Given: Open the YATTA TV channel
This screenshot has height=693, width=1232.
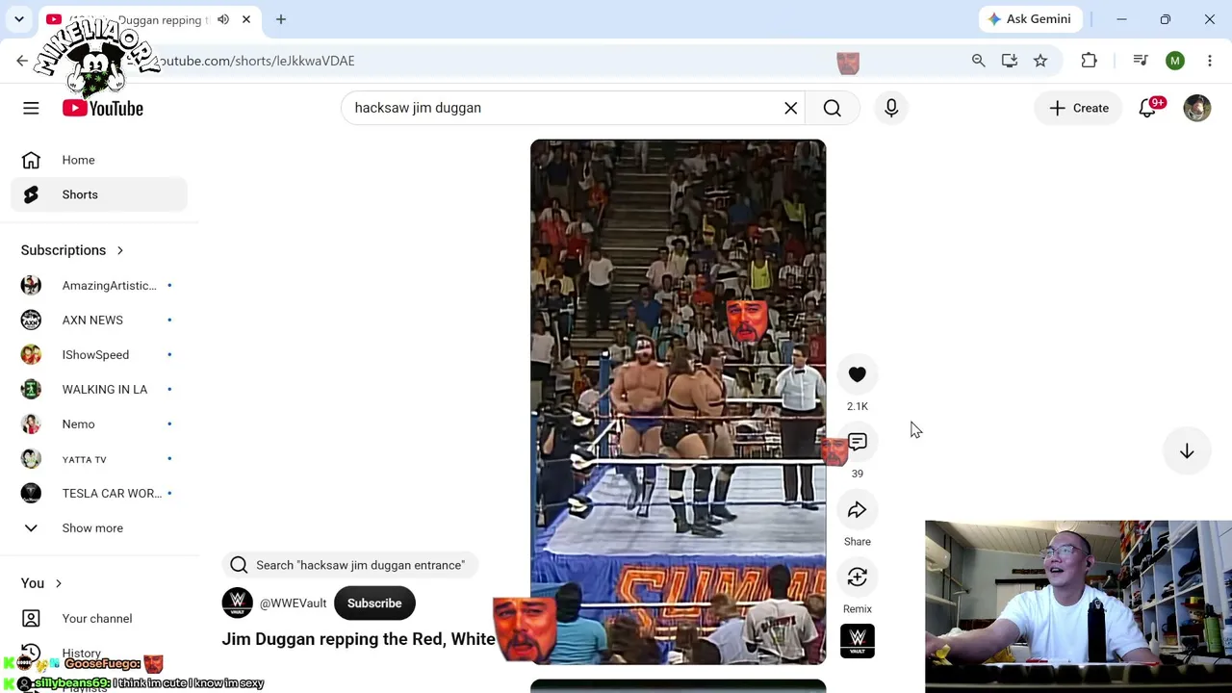Looking at the screenshot, I should (99, 459).
